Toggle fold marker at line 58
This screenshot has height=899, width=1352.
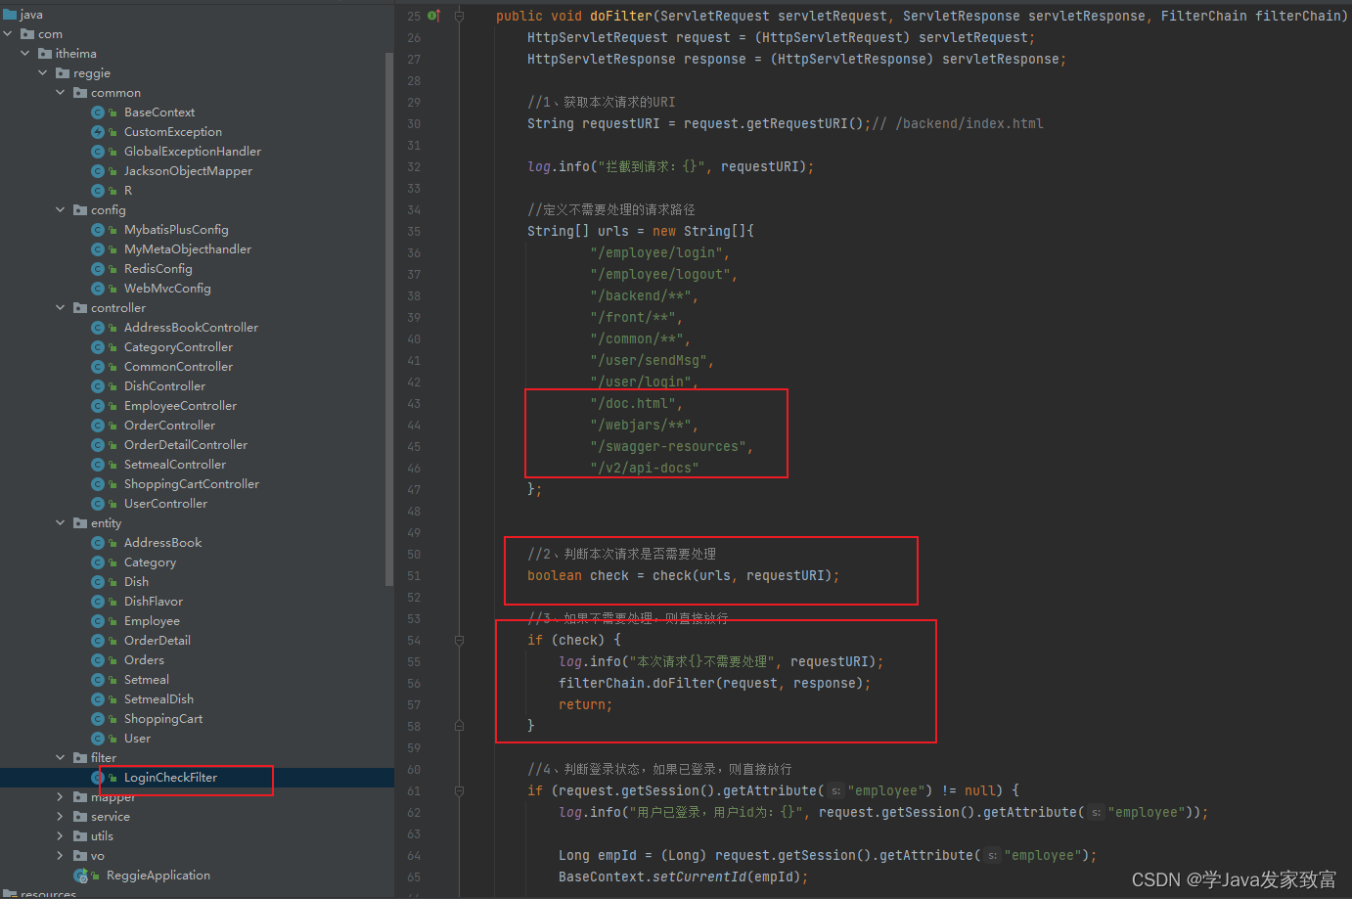point(459,726)
